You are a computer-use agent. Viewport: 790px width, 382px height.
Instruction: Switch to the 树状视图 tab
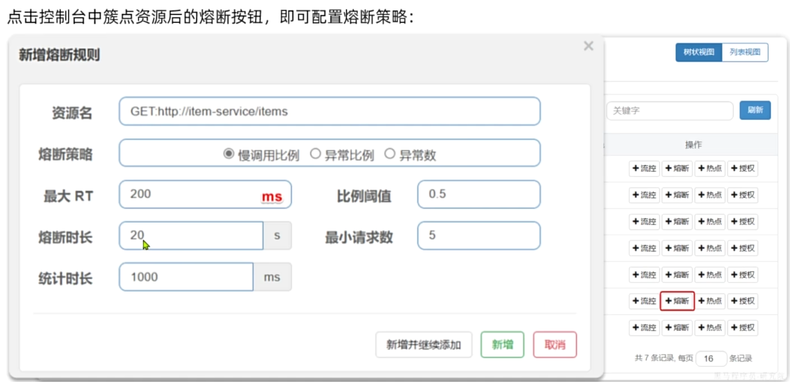coord(698,52)
